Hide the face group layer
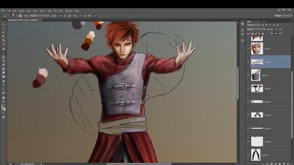 pyautogui.click(x=248, y=49)
